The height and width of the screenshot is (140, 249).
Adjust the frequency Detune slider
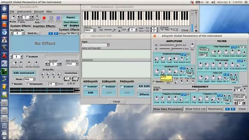coord(197,90)
